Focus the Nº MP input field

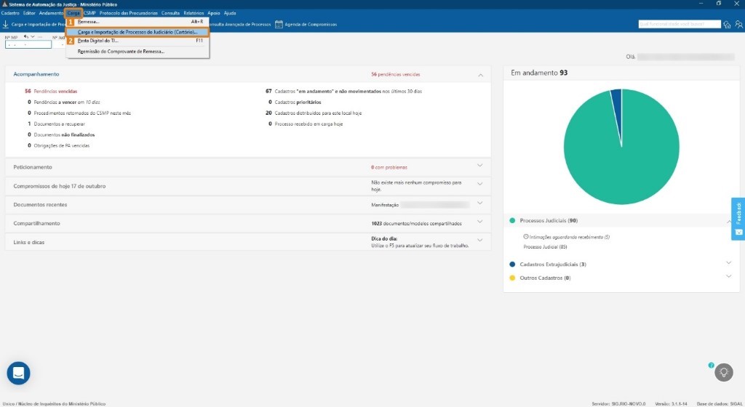(28, 44)
